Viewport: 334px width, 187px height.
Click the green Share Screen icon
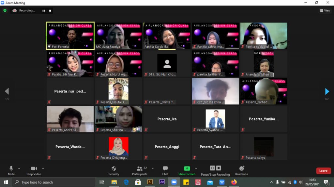coord(187,168)
